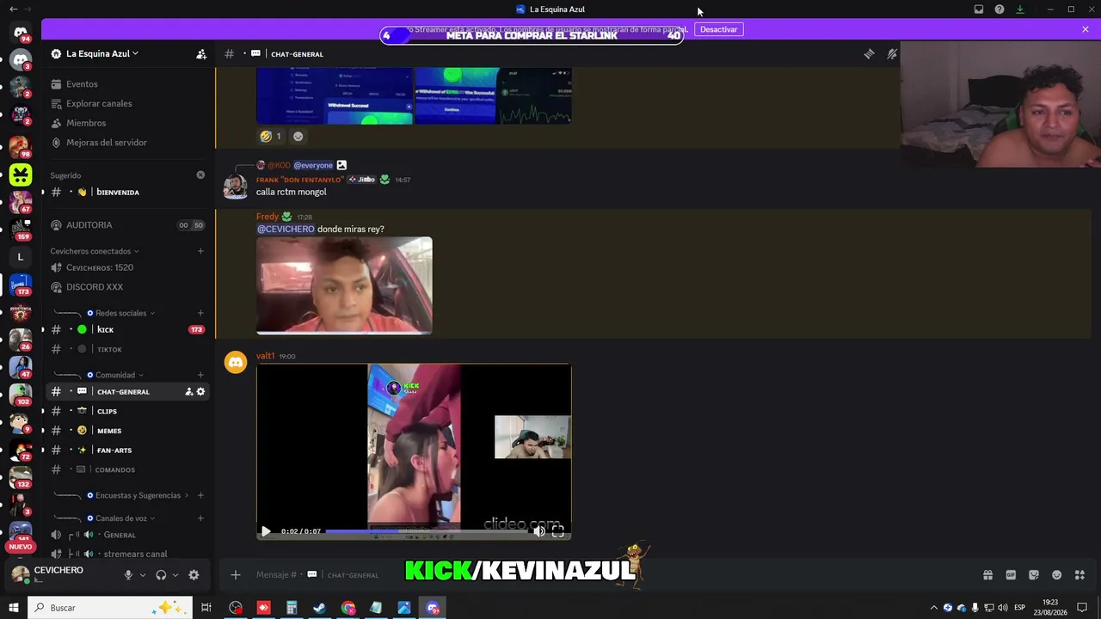The image size is (1101, 619).
Task: Open the threads icon in channel header
Action: tap(870, 54)
